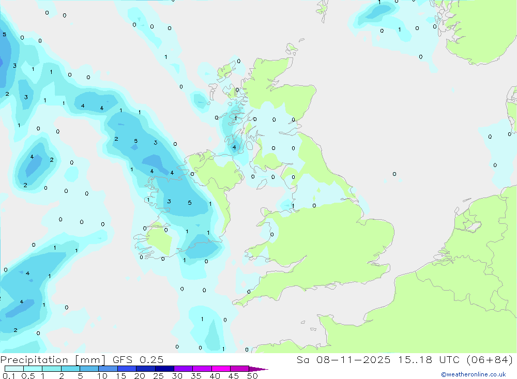Click the date text '08-11-2025'
The height and width of the screenshot is (379, 517).
354,360
